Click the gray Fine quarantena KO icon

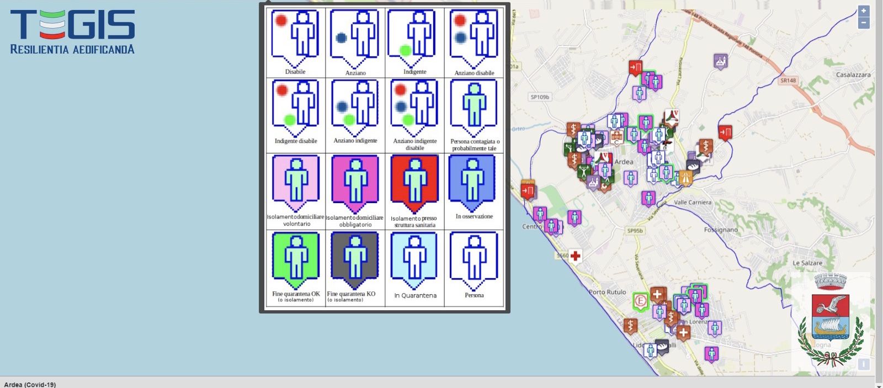[355, 259]
